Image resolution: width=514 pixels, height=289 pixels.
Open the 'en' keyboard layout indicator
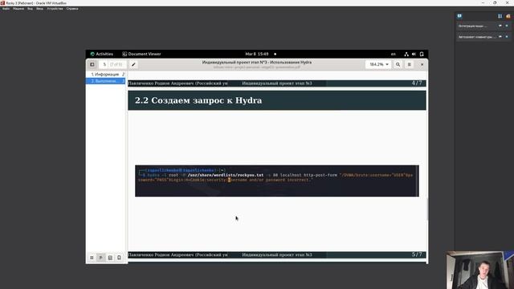coord(394,54)
